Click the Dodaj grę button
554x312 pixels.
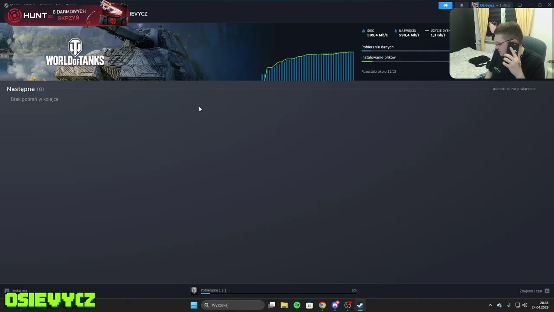coord(16,291)
